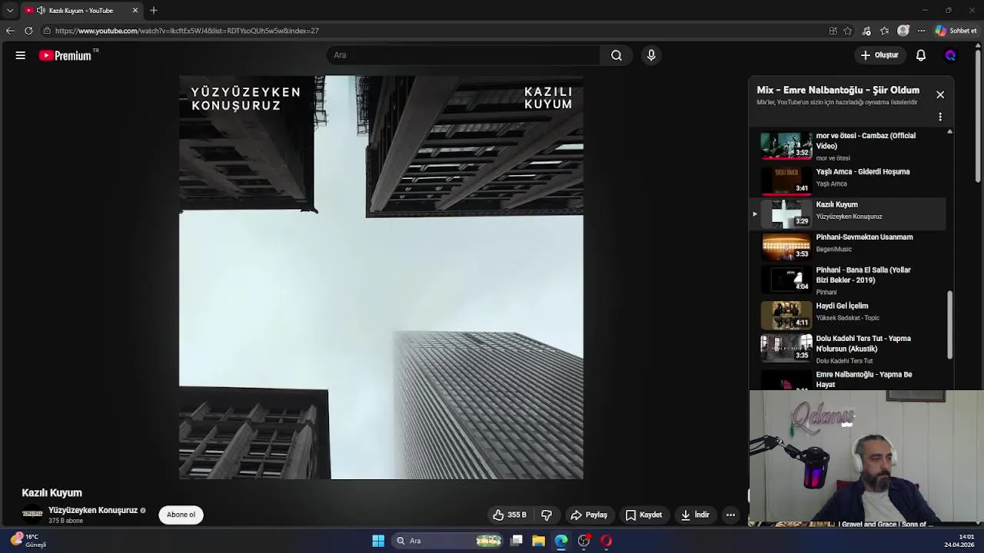The width and height of the screenshot is (984, 553).
Task: Open more actions three-dot below video
Action: pos(730,515)
